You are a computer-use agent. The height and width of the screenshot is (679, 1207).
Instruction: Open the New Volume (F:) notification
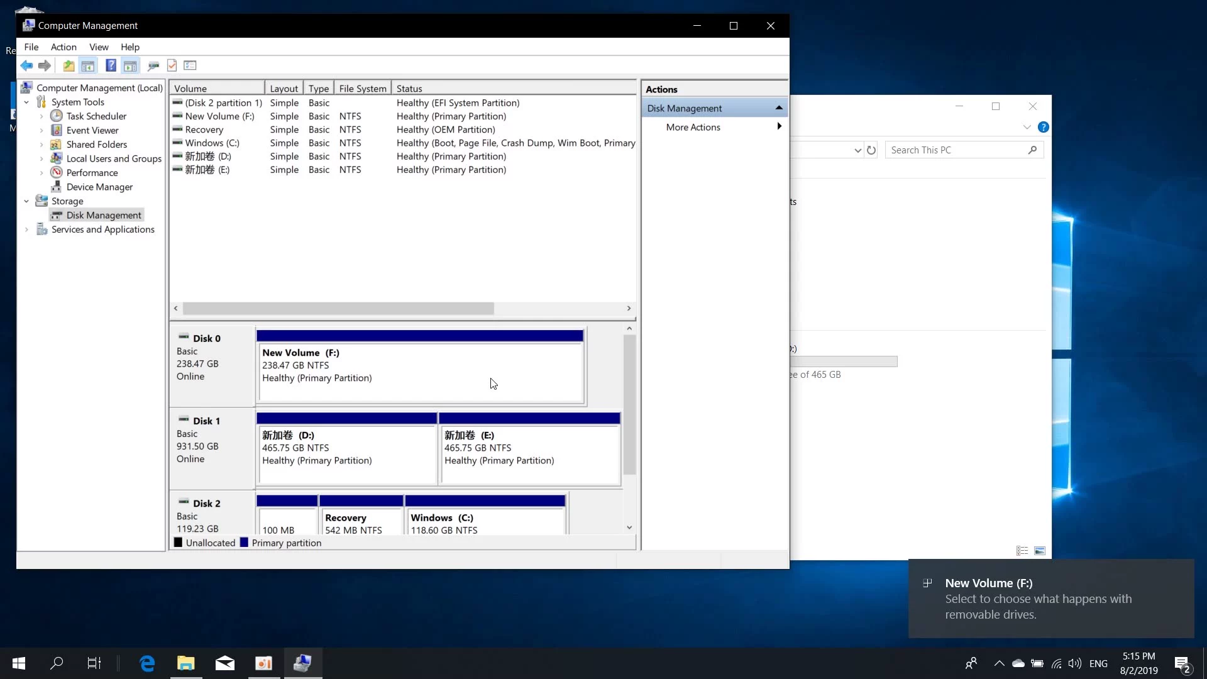[x=1051, y=599]
